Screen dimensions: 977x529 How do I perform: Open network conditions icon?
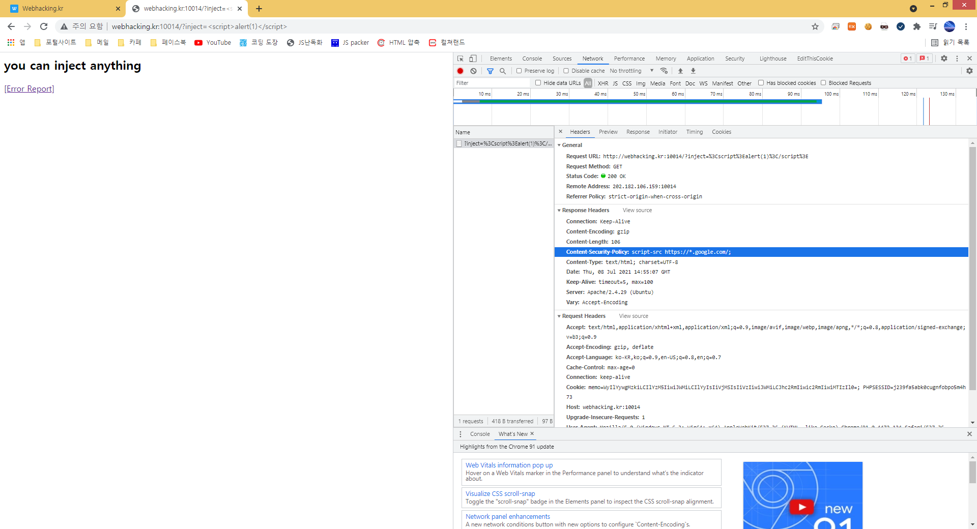[664, 71]
